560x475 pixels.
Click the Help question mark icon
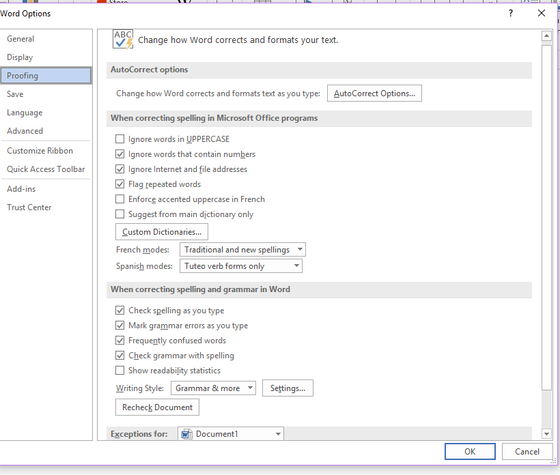coord(511,13)
